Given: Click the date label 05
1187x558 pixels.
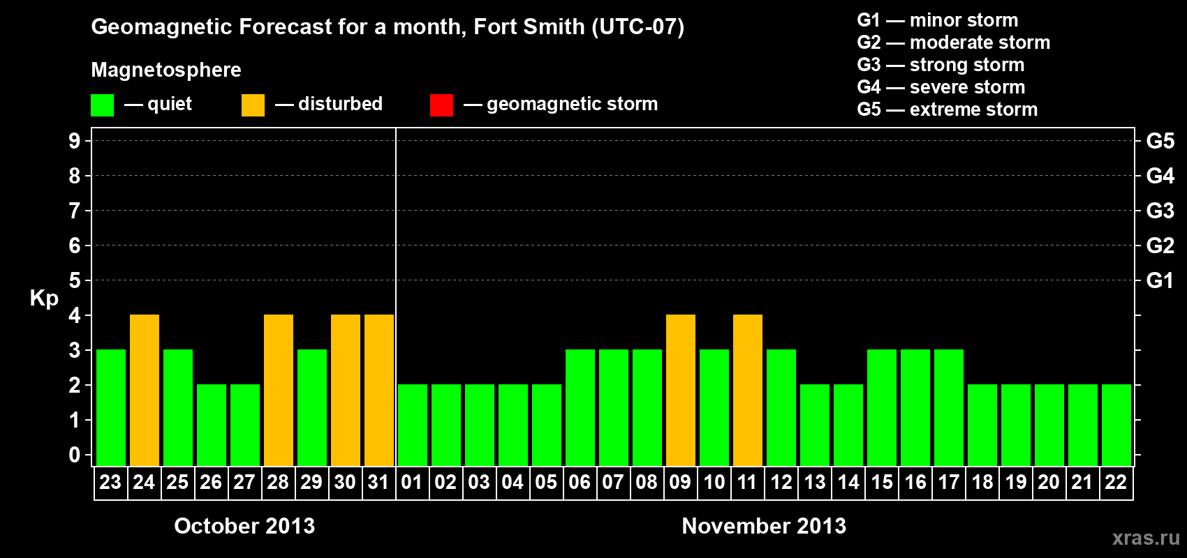Looking at the screenshot, I should pyautogui.click(x=546, y=482).
